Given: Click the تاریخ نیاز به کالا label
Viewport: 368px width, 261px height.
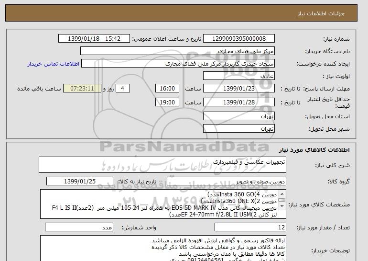Looking at the screenshot, I should coord(137,182).
